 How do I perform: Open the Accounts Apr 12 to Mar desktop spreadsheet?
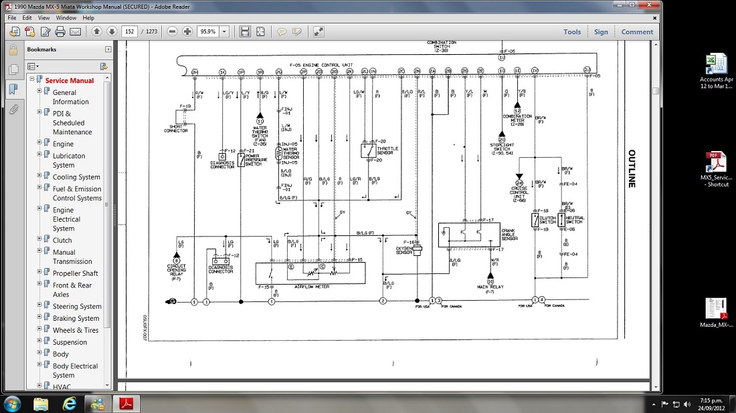pos(716,72)
